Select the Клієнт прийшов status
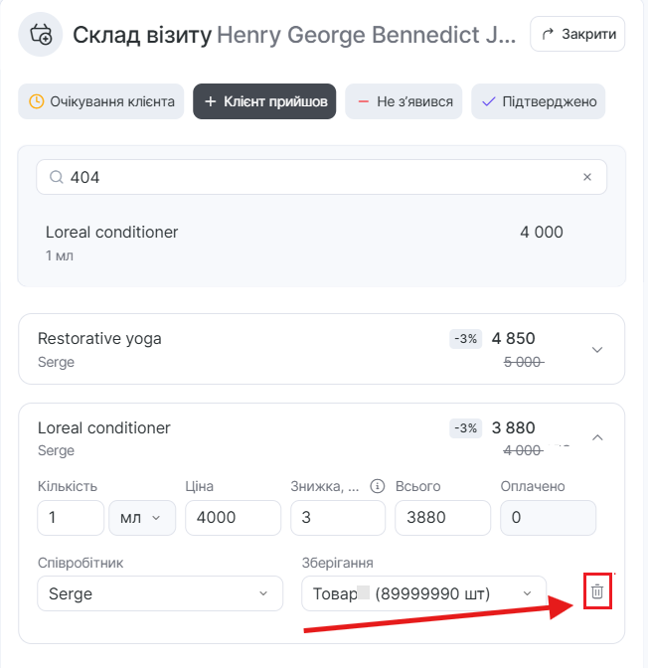This screenshot has width=648, height=668. coord(265,101)
